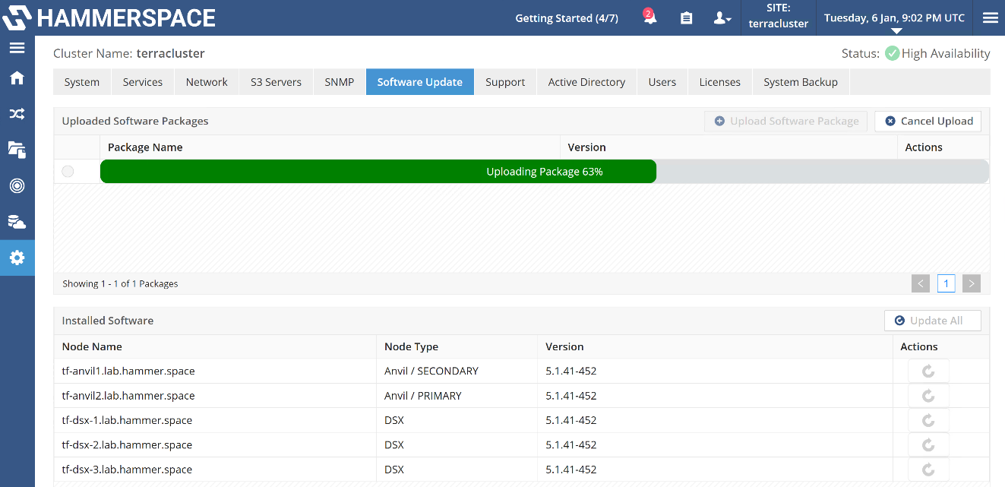1005x487 pixels.
Task: Expand the date and time dropdown arrow
Action: coord(896,32)
